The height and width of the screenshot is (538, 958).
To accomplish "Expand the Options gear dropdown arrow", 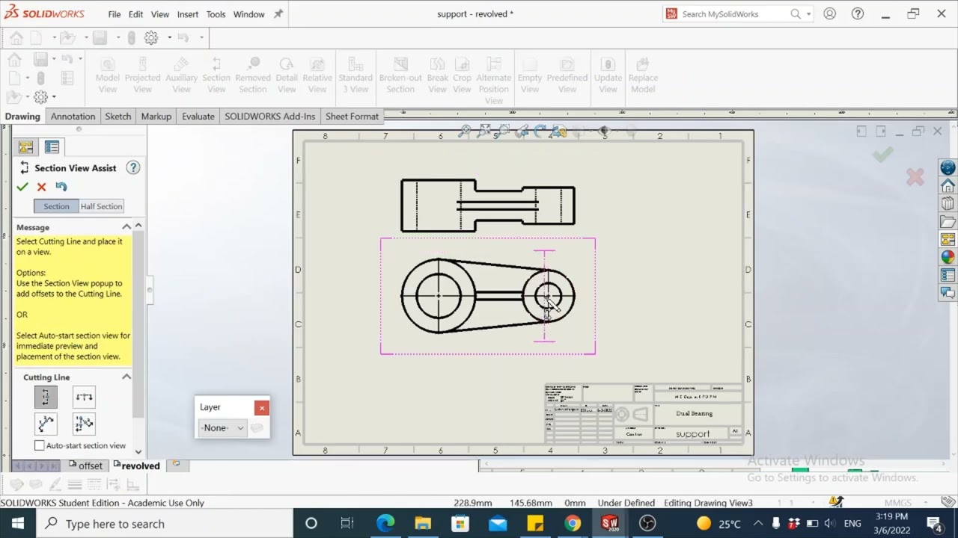I will click(169, 37).
